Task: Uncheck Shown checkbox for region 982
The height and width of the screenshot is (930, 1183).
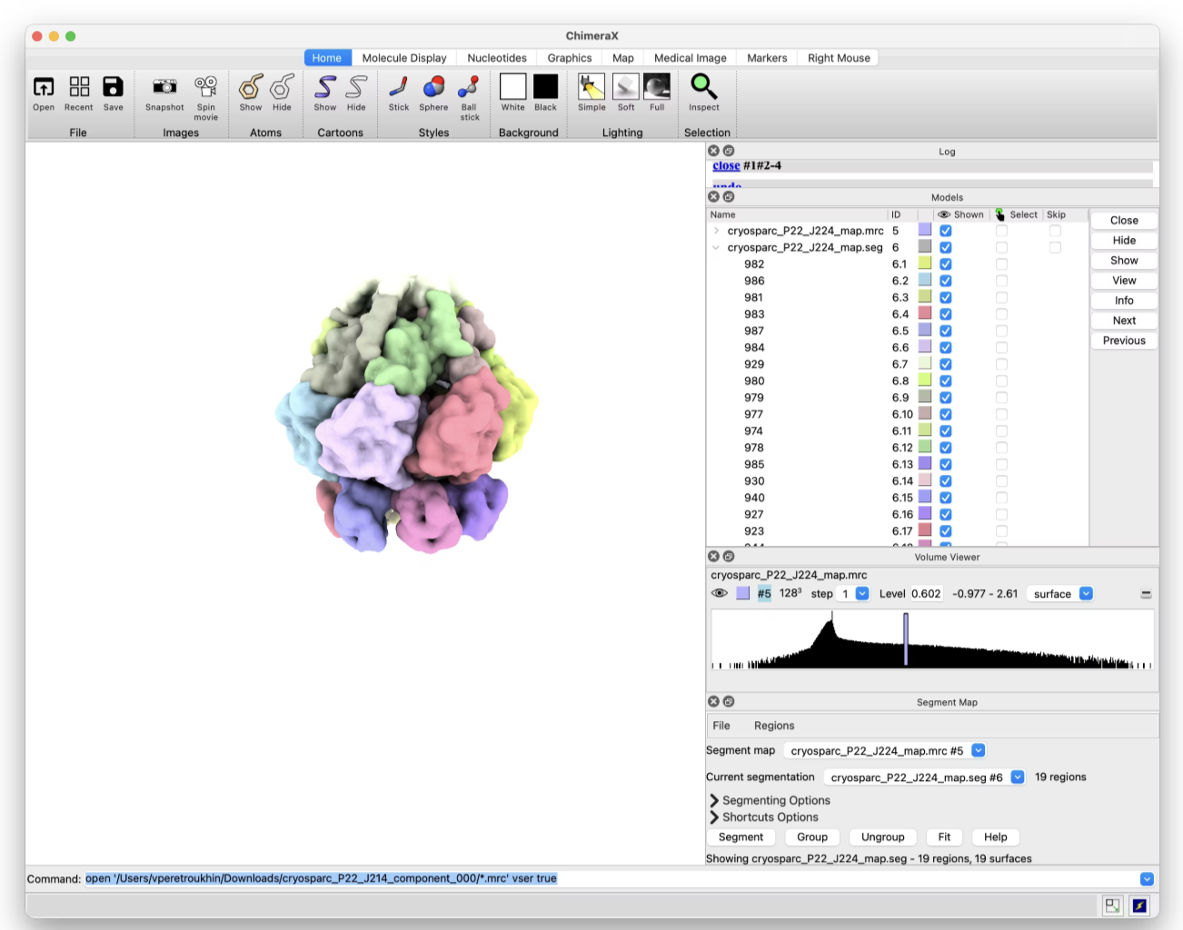Action: (946, 264)
